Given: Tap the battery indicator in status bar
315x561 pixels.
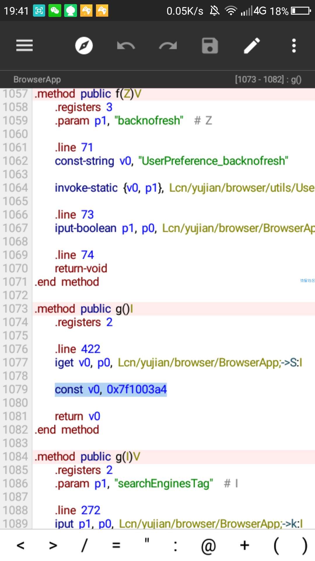Looking at the screenshot, I should (x=301, y=11).
